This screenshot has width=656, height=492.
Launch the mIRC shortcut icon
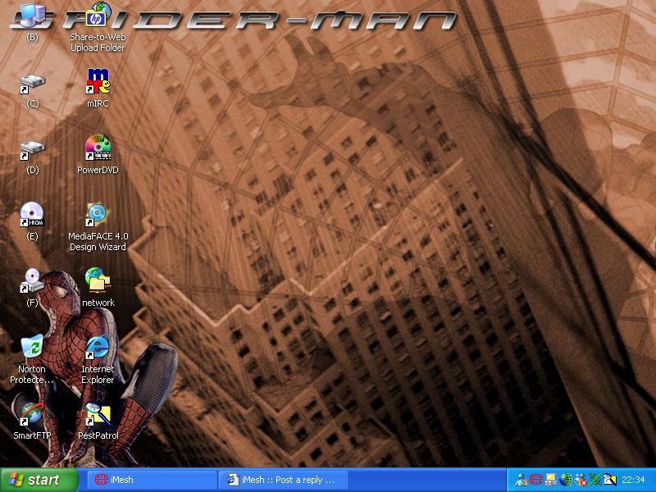coord(98,81)
